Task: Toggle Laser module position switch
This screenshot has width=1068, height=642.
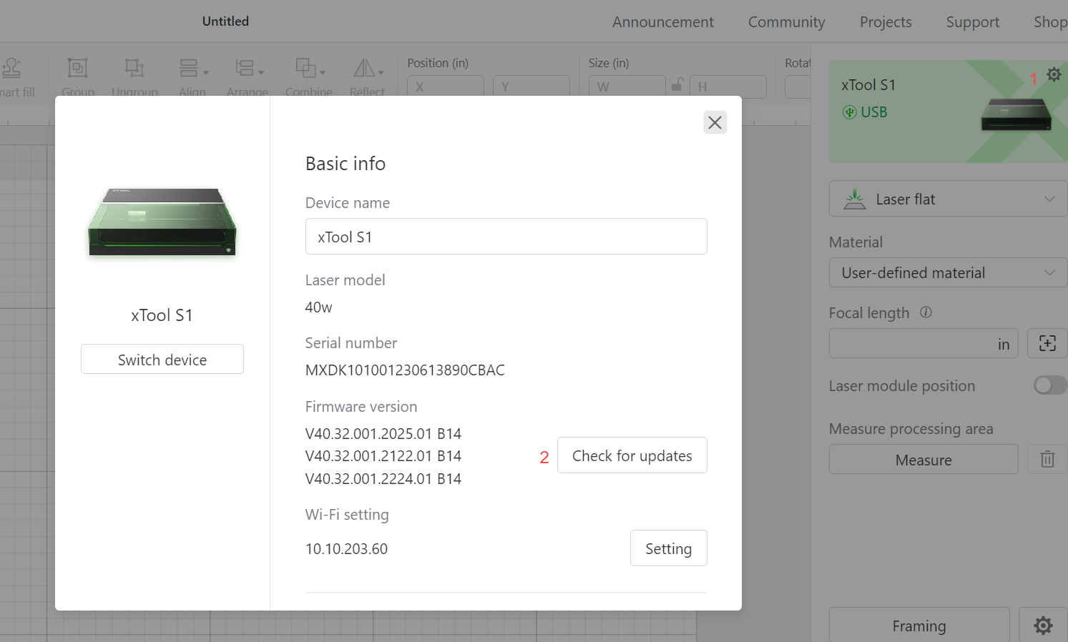Action: 1050,385
